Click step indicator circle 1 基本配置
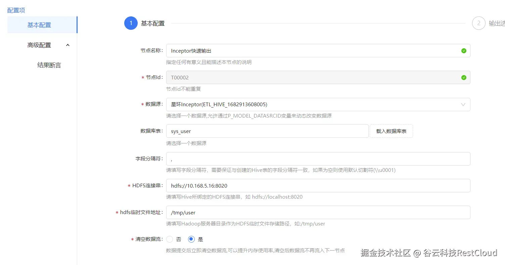This screenshot has width=505, height=265. (x=131, y=23)
